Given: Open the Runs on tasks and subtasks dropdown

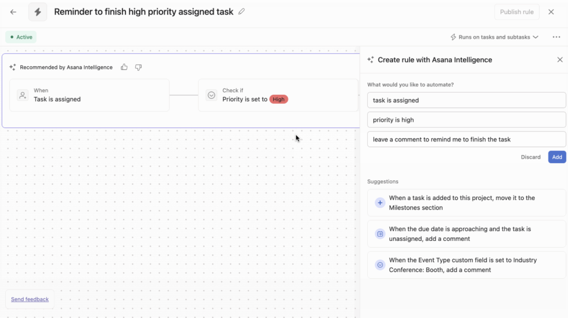Looking at the screenshot, I should pyautogui.click(x=494, y=37).
